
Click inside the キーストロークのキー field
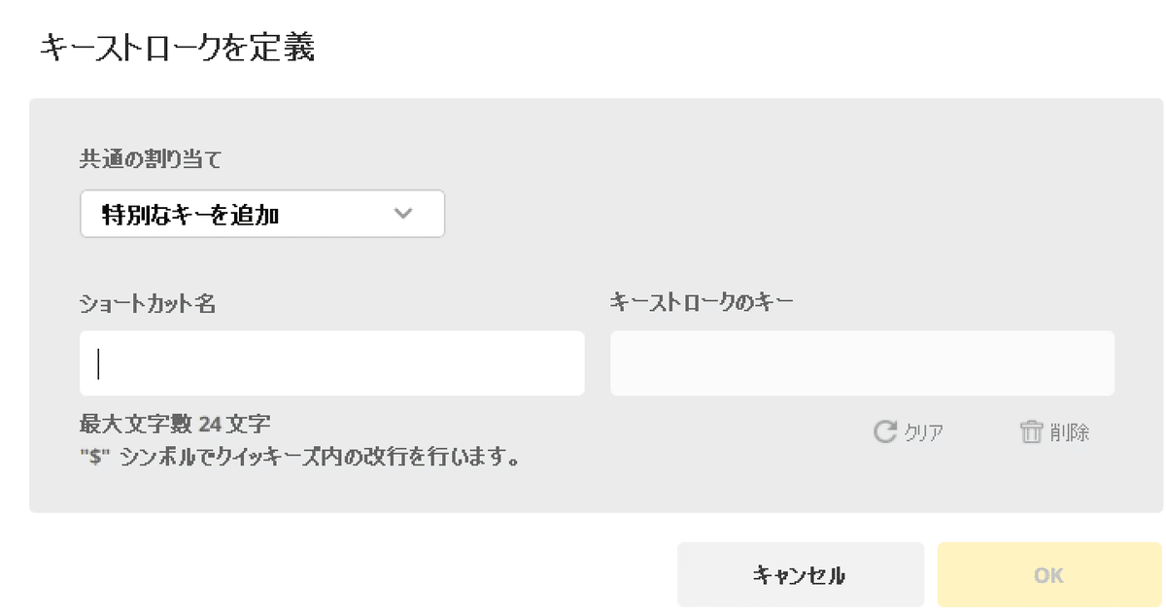(862, 363)
